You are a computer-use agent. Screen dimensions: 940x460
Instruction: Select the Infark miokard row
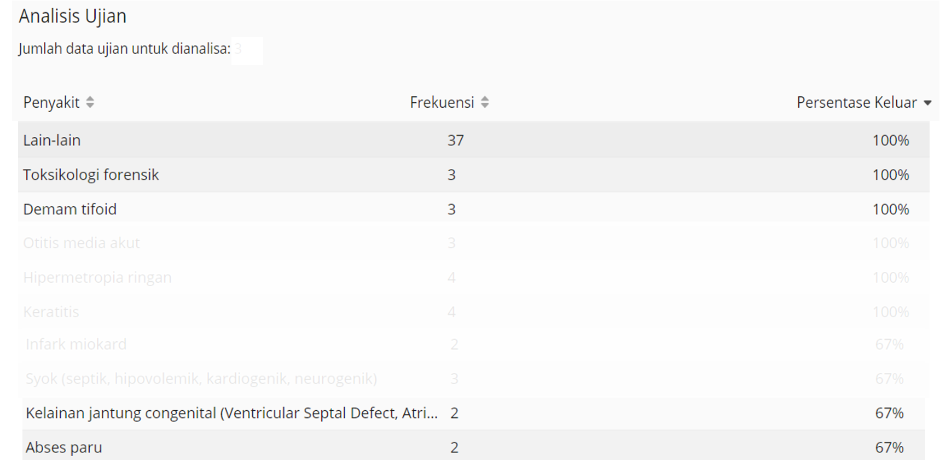coord(474,344)
